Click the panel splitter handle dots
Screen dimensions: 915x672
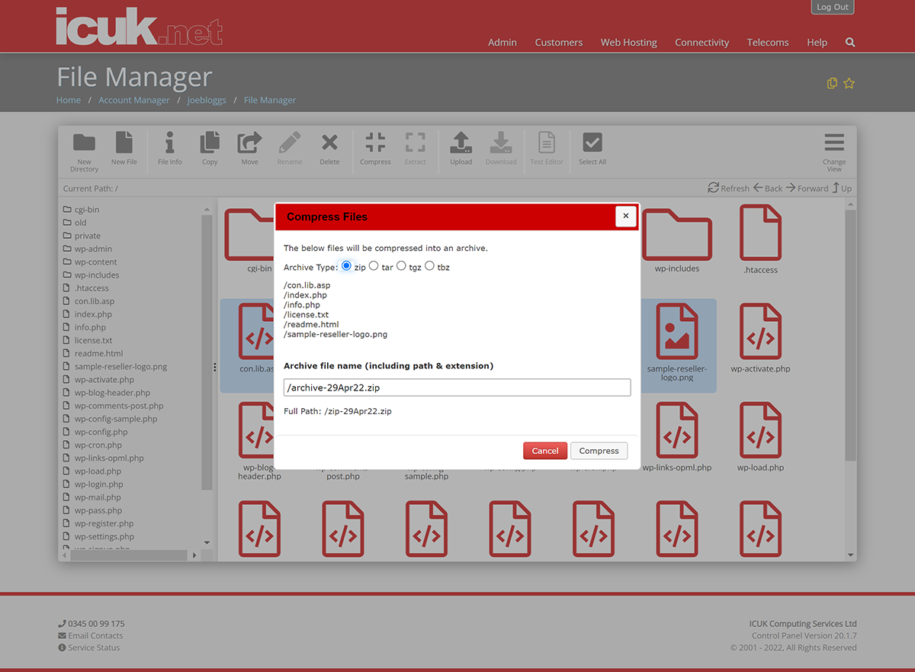pos(215,367)
